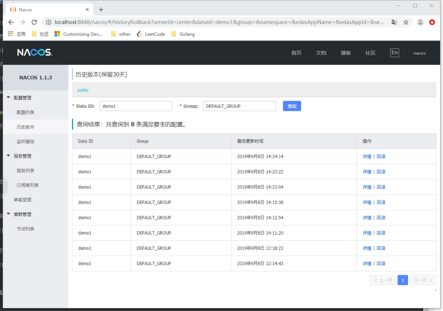Click 回滚 for 12:14:43 version

click(381, 263)
